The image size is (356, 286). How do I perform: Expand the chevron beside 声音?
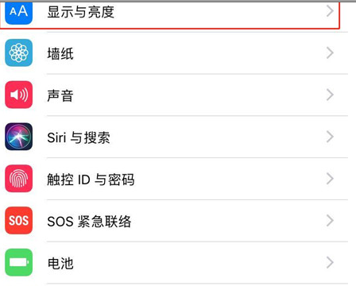tap(330, 95)
